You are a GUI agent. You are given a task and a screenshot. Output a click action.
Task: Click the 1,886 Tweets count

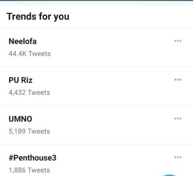[29, 170]
